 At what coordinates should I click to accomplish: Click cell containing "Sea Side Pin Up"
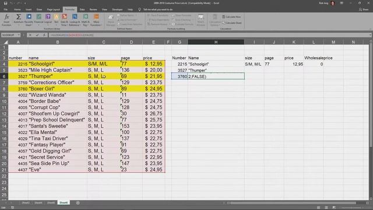pos(58,163)
